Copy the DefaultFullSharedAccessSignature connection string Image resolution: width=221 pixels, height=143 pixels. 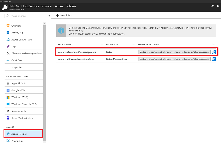click(x=214, y=59)
